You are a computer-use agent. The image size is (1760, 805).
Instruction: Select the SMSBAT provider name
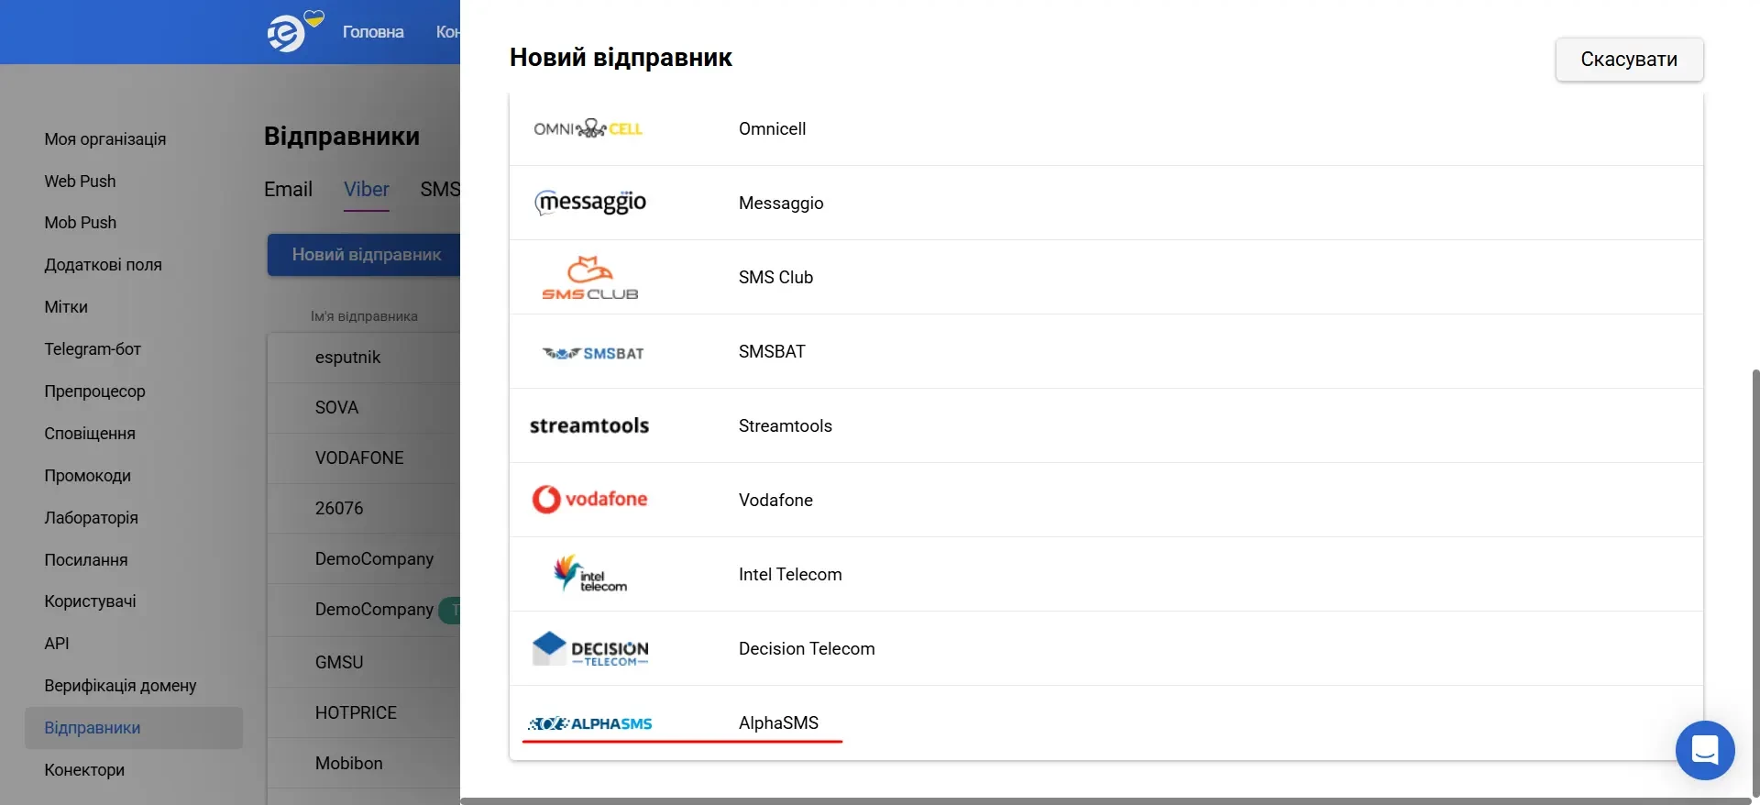click(x=772, y=352)
